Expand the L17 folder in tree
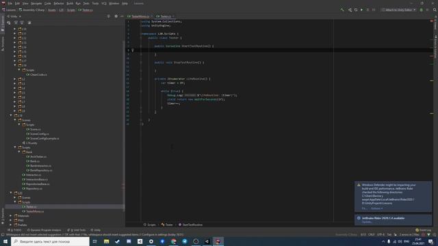Screen dimensions: 438x246 pyautogui.click(x=15, y=61)
